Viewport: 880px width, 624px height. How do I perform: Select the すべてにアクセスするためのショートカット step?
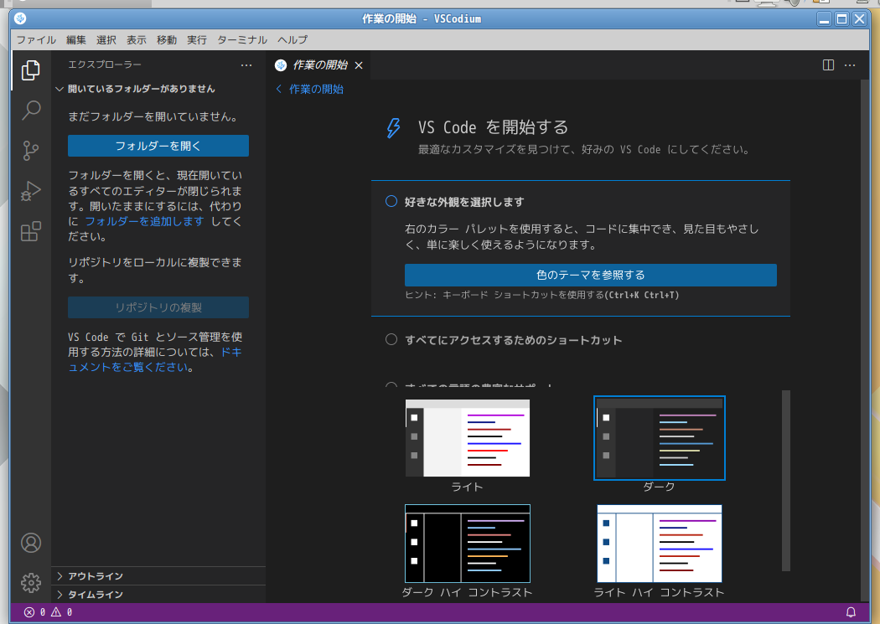coord(391,340)
